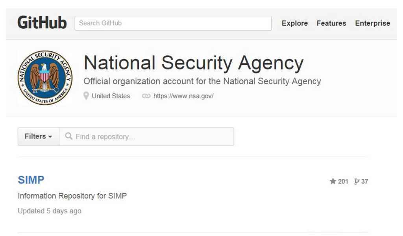Select Features in the top navigation

(331, 24)
